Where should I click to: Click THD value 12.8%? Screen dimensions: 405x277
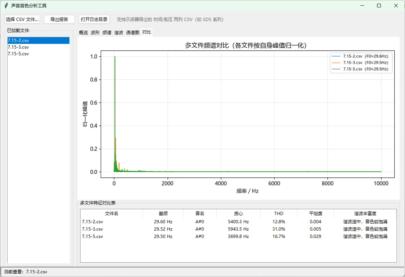pos(278,222)
